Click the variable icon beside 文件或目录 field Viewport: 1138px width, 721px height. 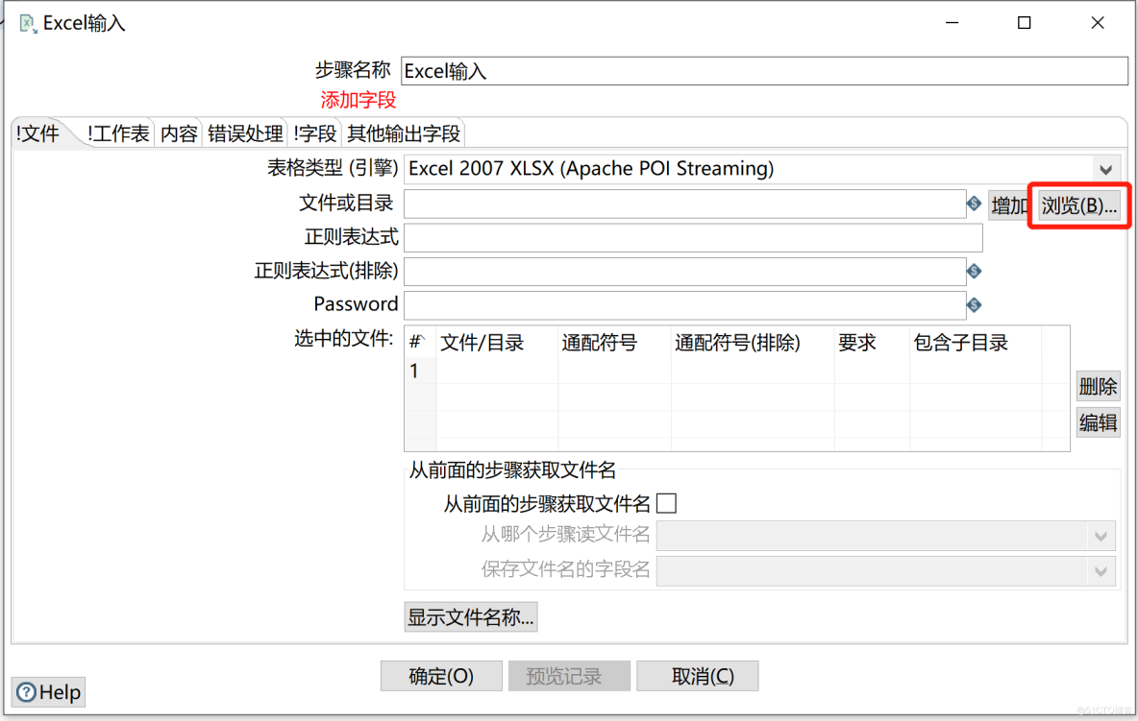[x=974, y=204]
